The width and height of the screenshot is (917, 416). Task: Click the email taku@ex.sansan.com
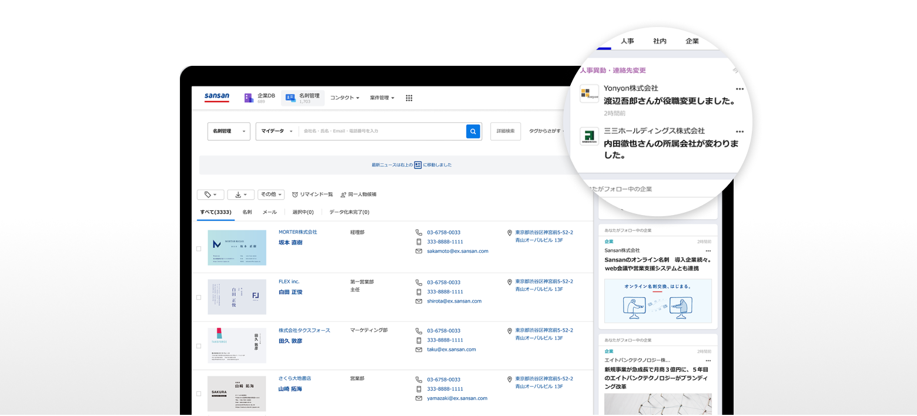(451, 349)
